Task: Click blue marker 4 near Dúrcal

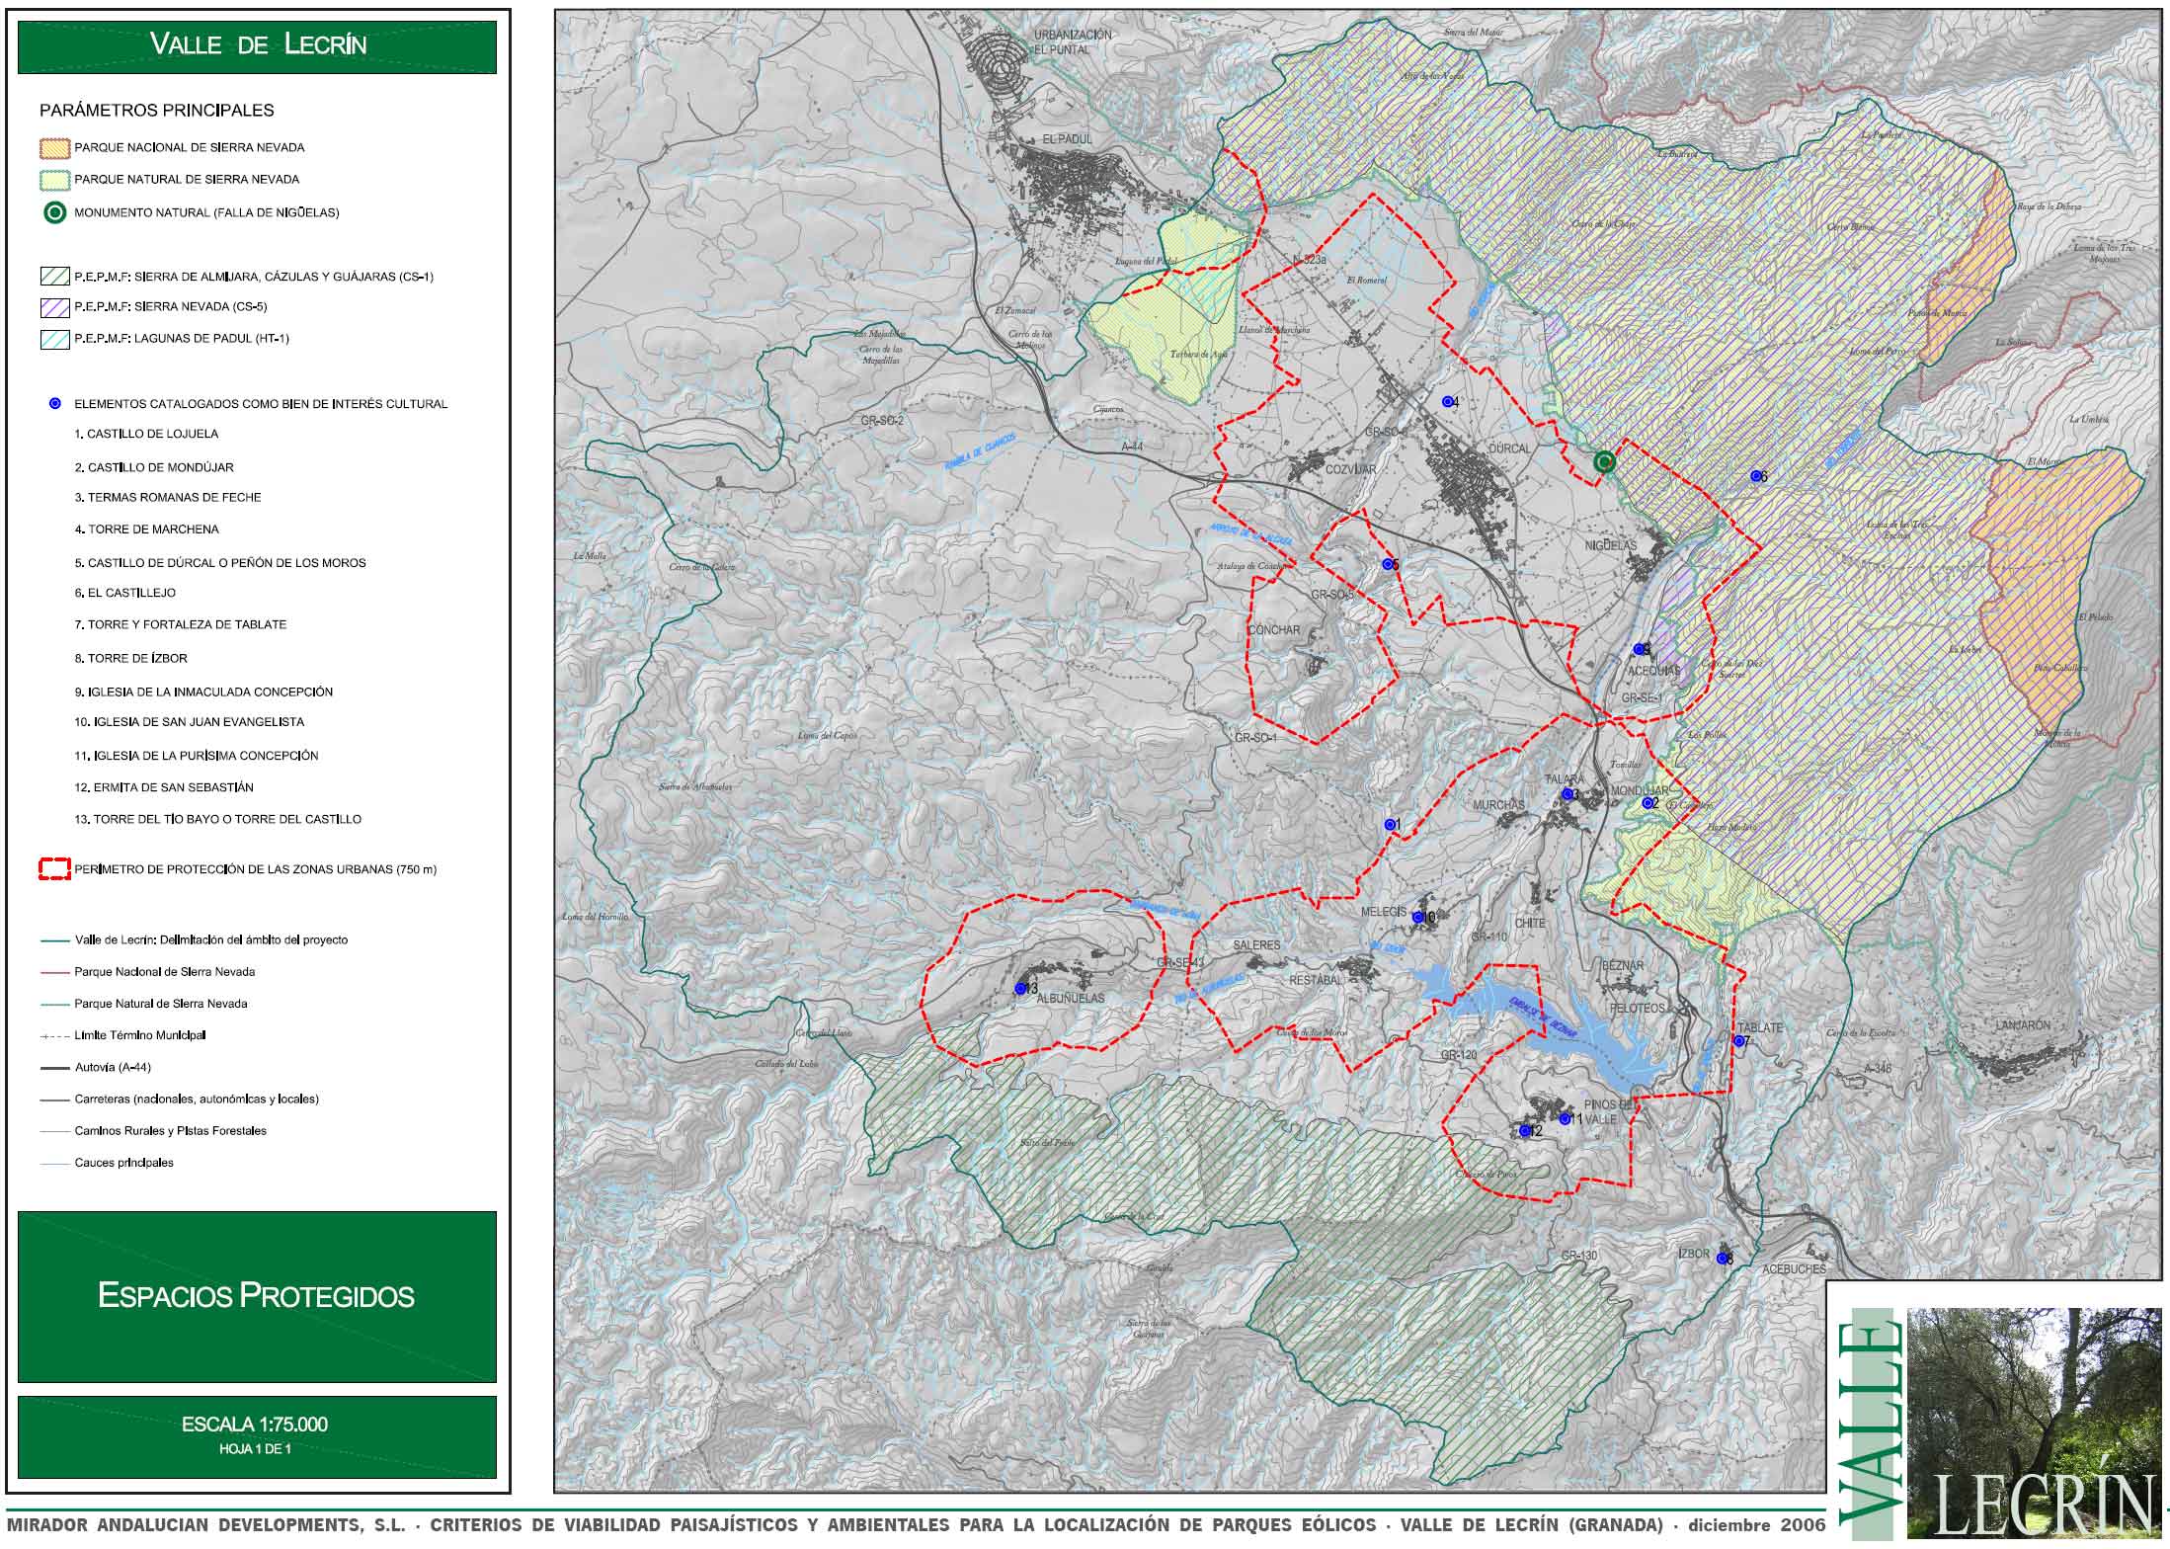Action: point(1447,402)
